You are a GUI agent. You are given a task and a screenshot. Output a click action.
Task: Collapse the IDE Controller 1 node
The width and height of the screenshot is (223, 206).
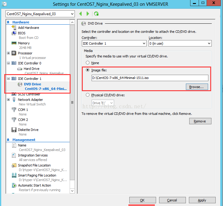point(9,78)
